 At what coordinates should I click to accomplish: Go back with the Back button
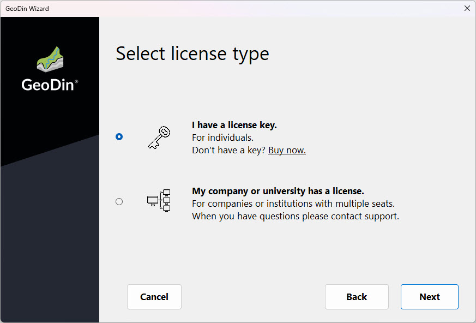pyautogui.click(x=357, y=297)
